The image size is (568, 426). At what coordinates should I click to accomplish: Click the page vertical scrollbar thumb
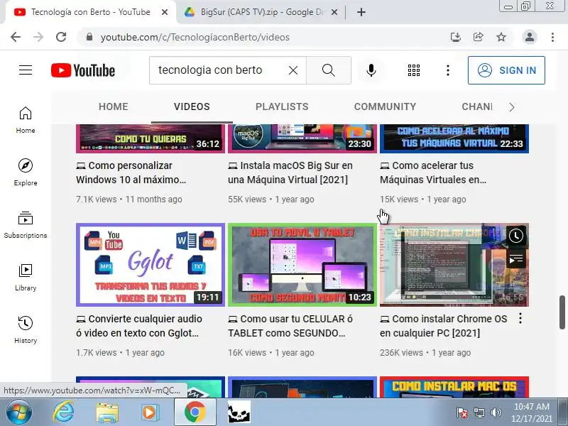562,312
